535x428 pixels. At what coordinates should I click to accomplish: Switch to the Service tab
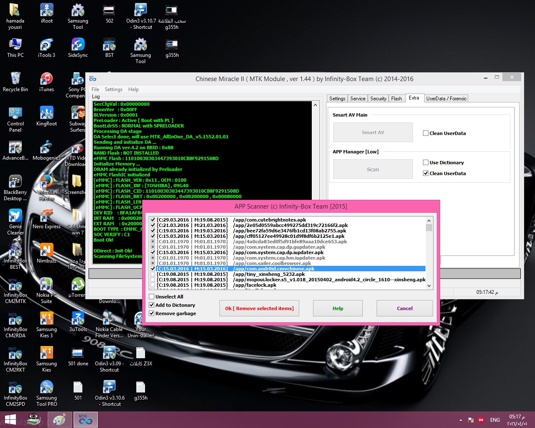coord(358,99)
